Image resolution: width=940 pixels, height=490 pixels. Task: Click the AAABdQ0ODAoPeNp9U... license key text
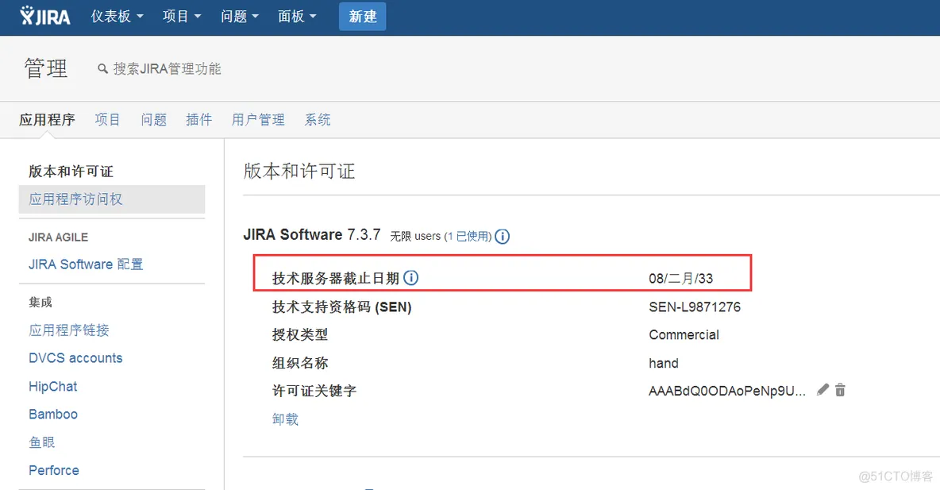[x=727, y=391]
